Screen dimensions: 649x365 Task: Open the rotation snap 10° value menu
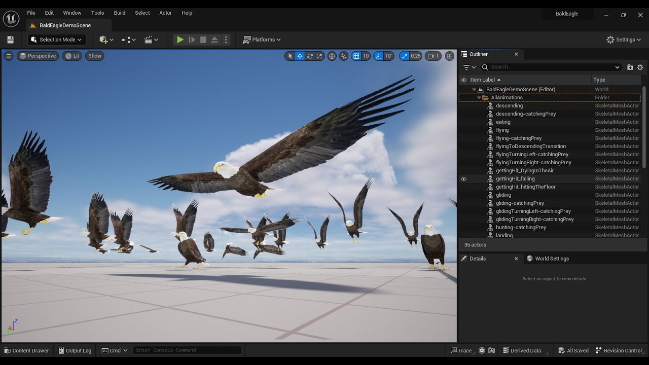pos(389,56)
